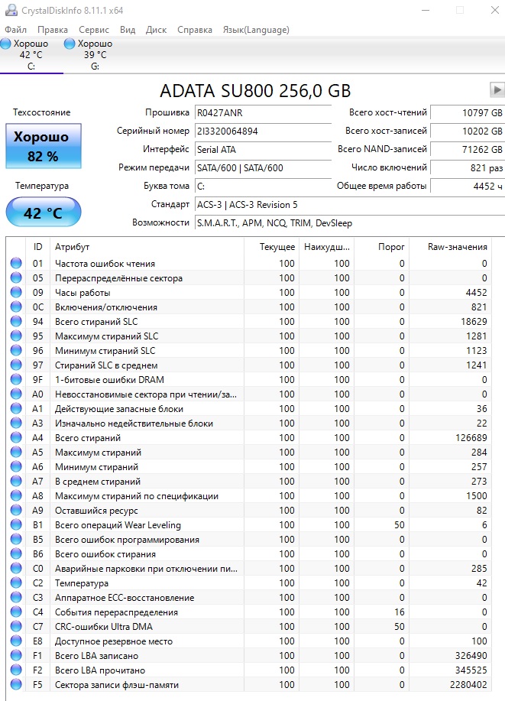Click the serial number field 2I3320064894
The height and width of the screenshot is (701, 505).
[263, 131]
